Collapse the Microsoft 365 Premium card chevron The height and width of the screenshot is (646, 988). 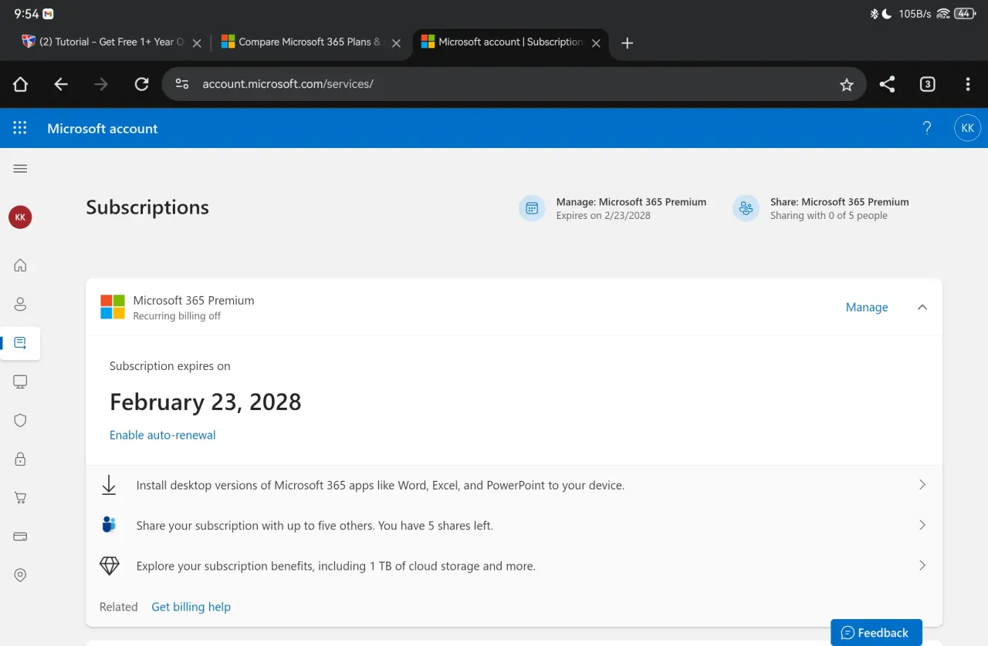click(x=922, y=307)
